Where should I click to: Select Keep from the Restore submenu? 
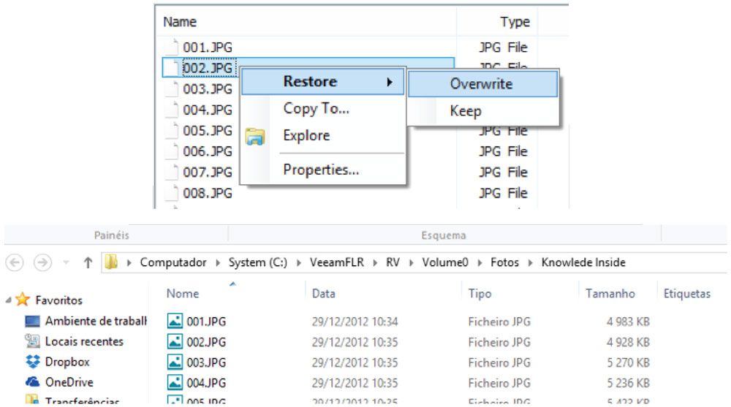(465, 112)
